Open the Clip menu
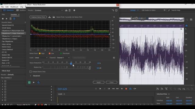The width and height of the screenshot is (195, 109). coord(22,7)
